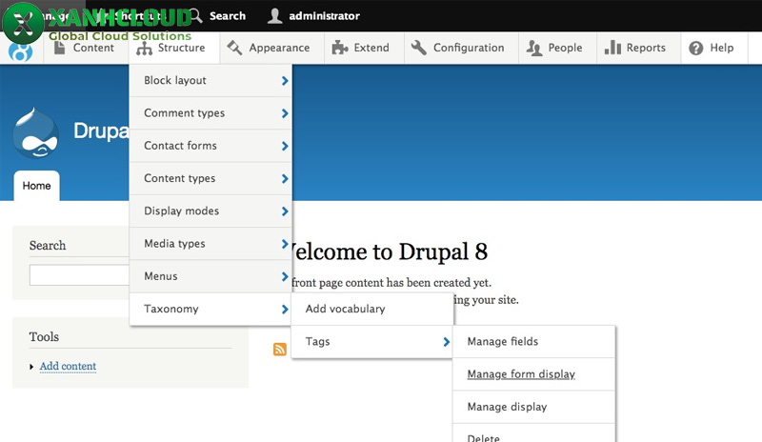Open the Structure toolbar tab

pos(174,48)
